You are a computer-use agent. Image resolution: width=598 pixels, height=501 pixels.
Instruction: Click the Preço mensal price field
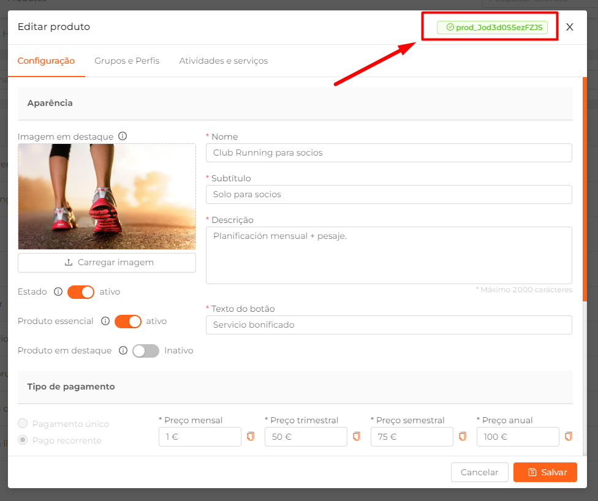pyautogui.click(x=200, y=437)
